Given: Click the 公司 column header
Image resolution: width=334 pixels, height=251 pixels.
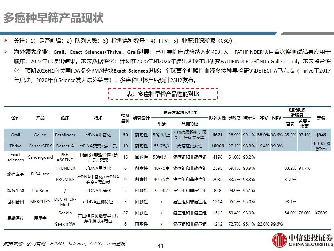Looking at the screenshot, I should (16, 118).
